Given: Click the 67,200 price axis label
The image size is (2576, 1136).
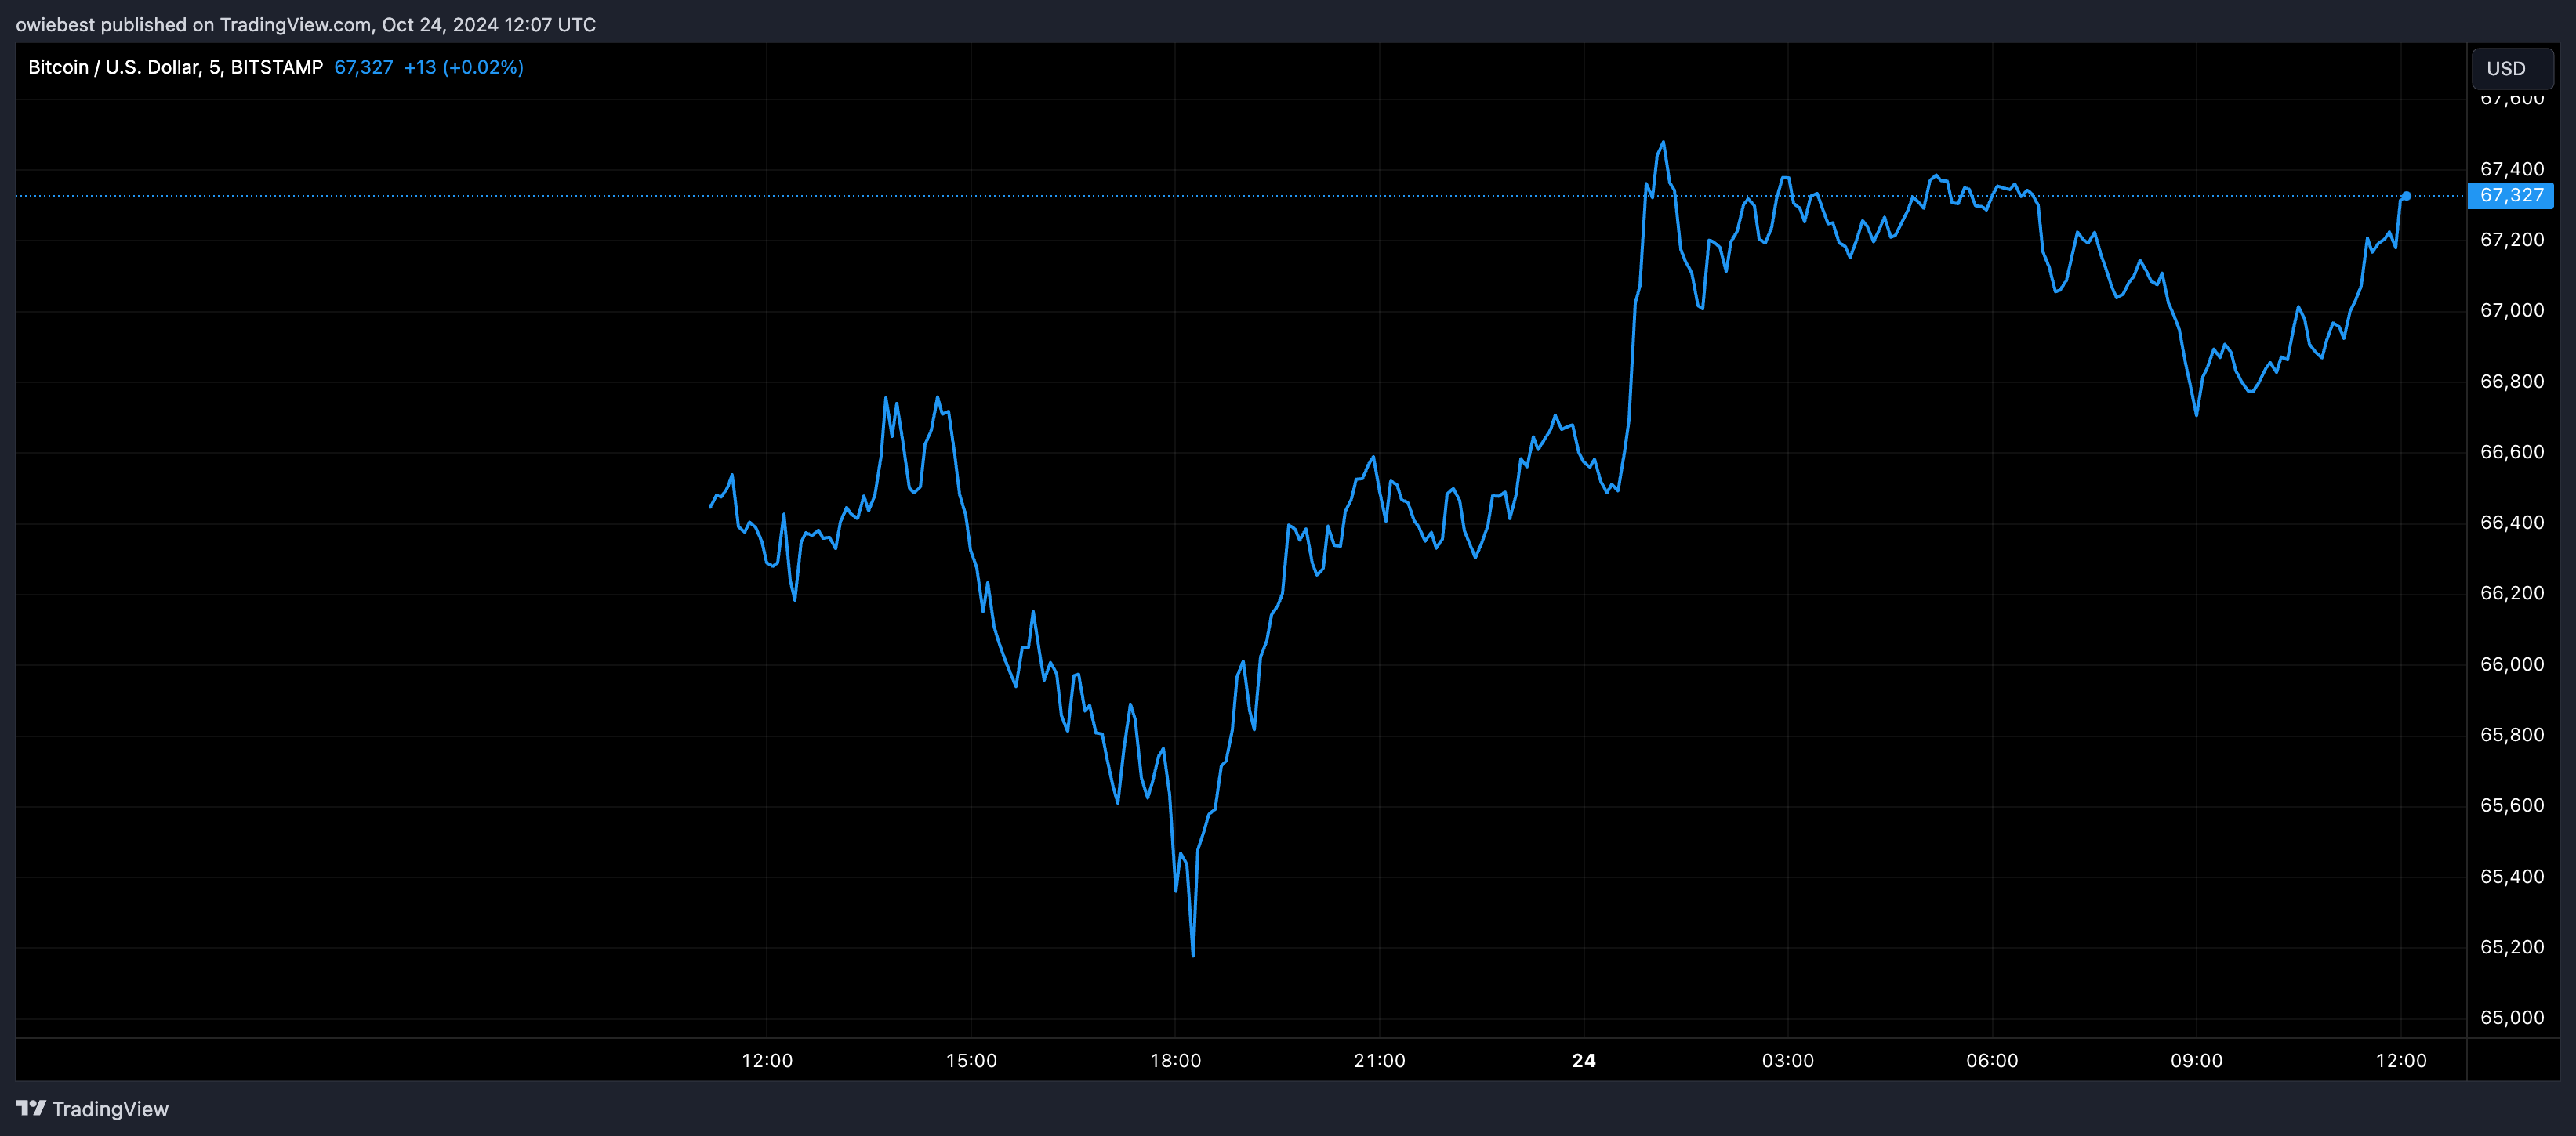Looking at the screenshot, I should 2512,240.
